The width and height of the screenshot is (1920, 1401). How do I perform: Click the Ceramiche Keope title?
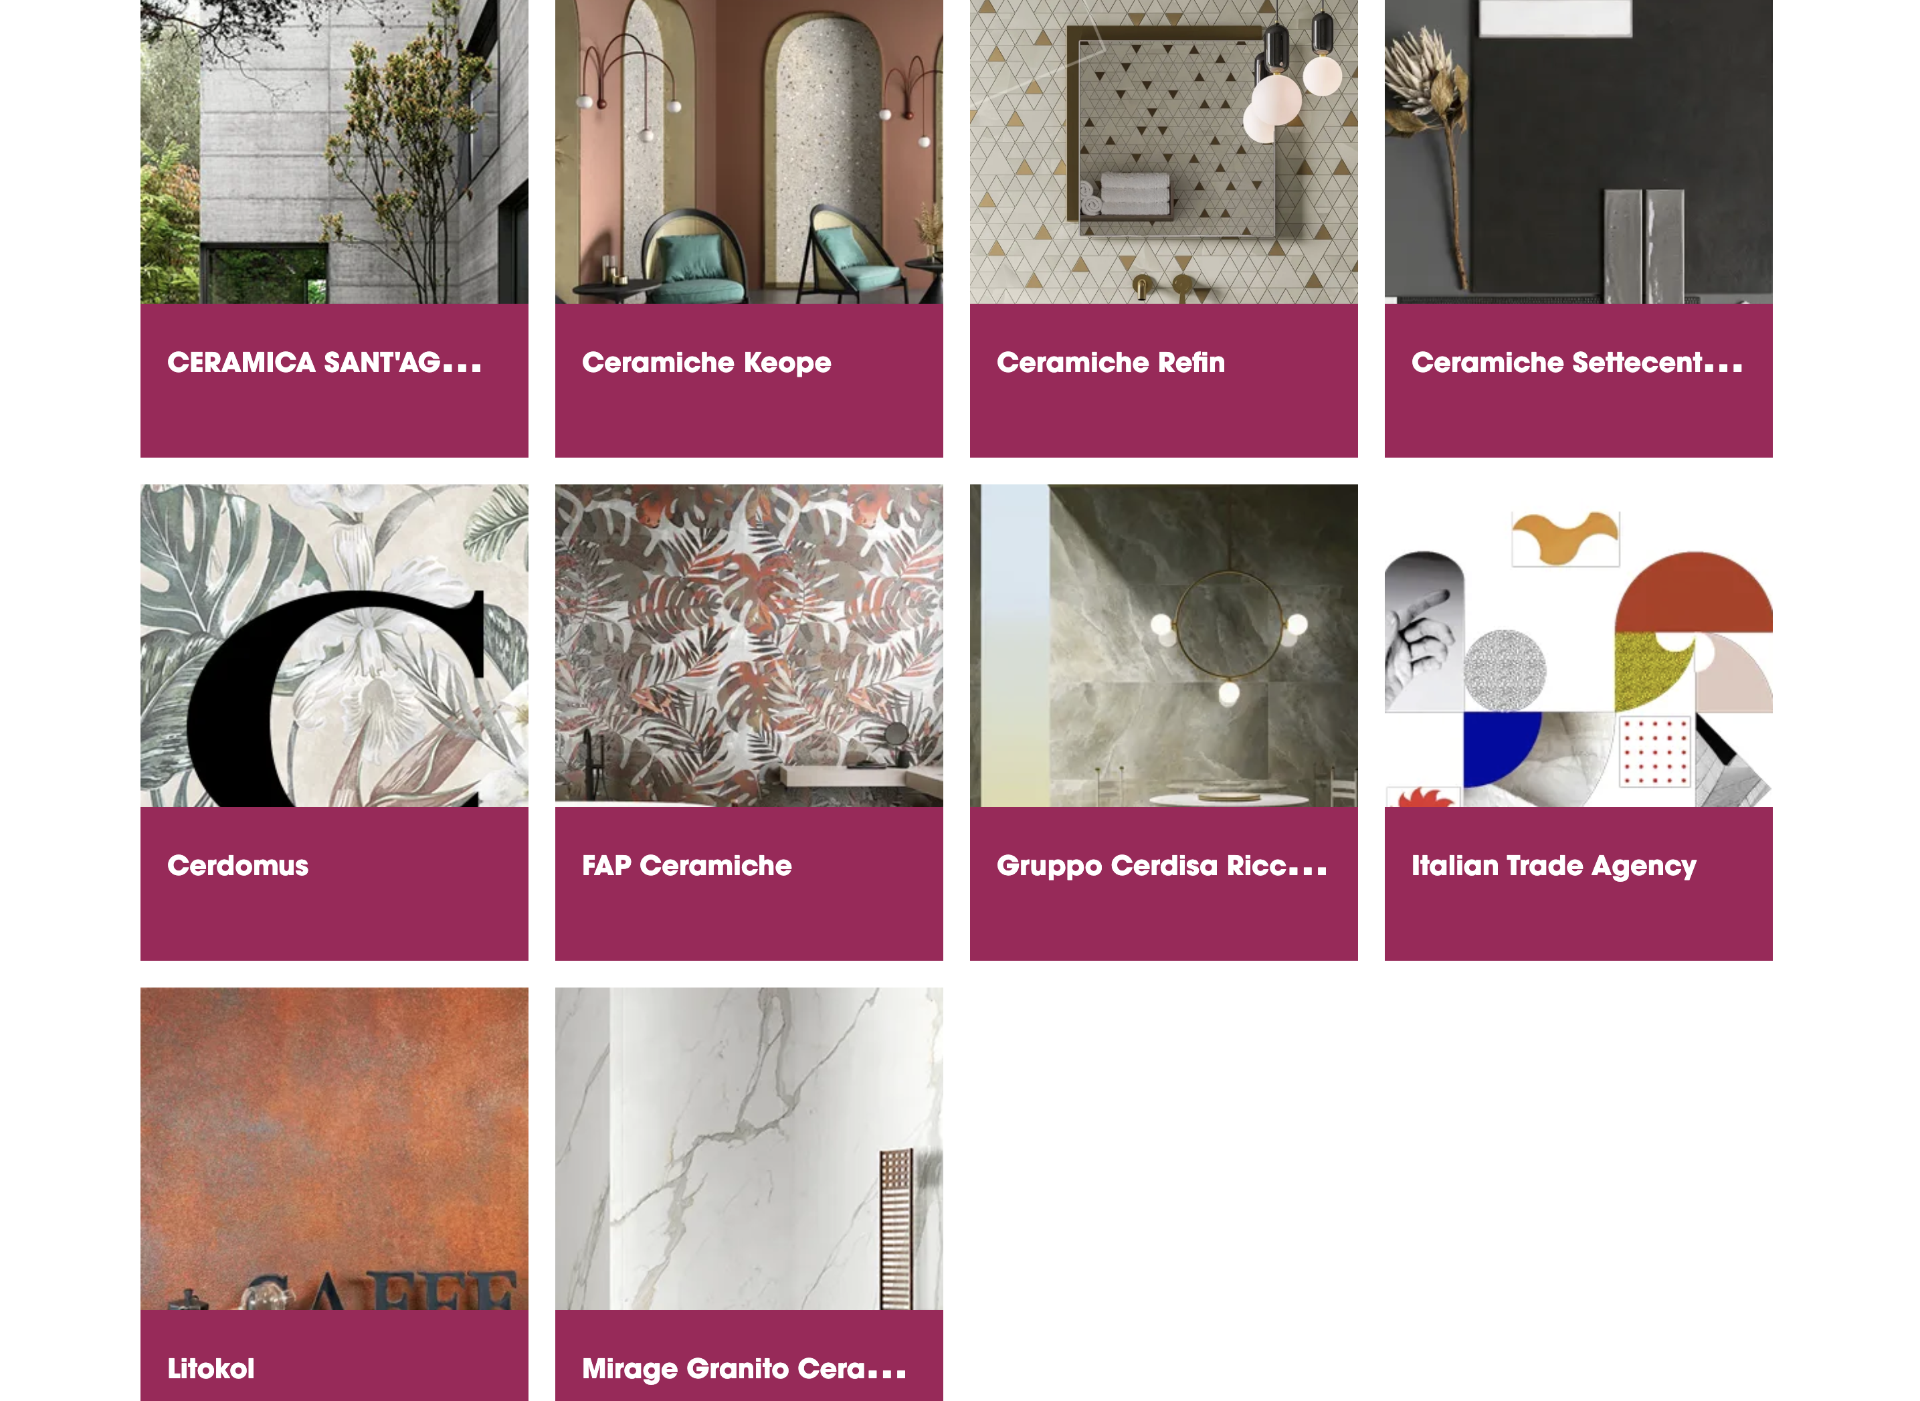click(706, 363)
